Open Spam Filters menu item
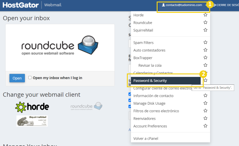Image resolution: width=239 pixels, height=146 pixels. pos(143,43)
